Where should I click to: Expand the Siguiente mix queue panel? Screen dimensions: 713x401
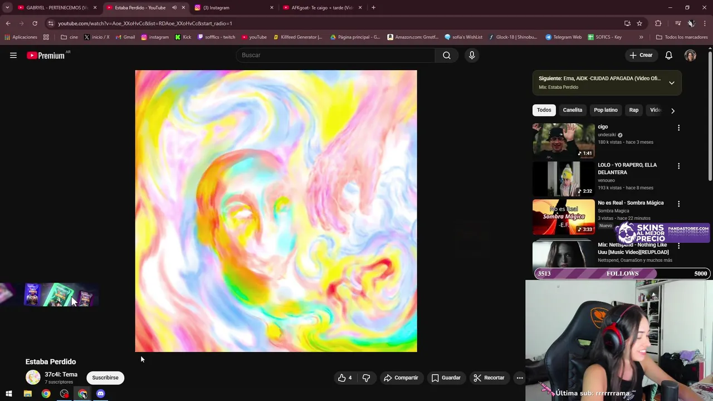[x=672, y=83]
